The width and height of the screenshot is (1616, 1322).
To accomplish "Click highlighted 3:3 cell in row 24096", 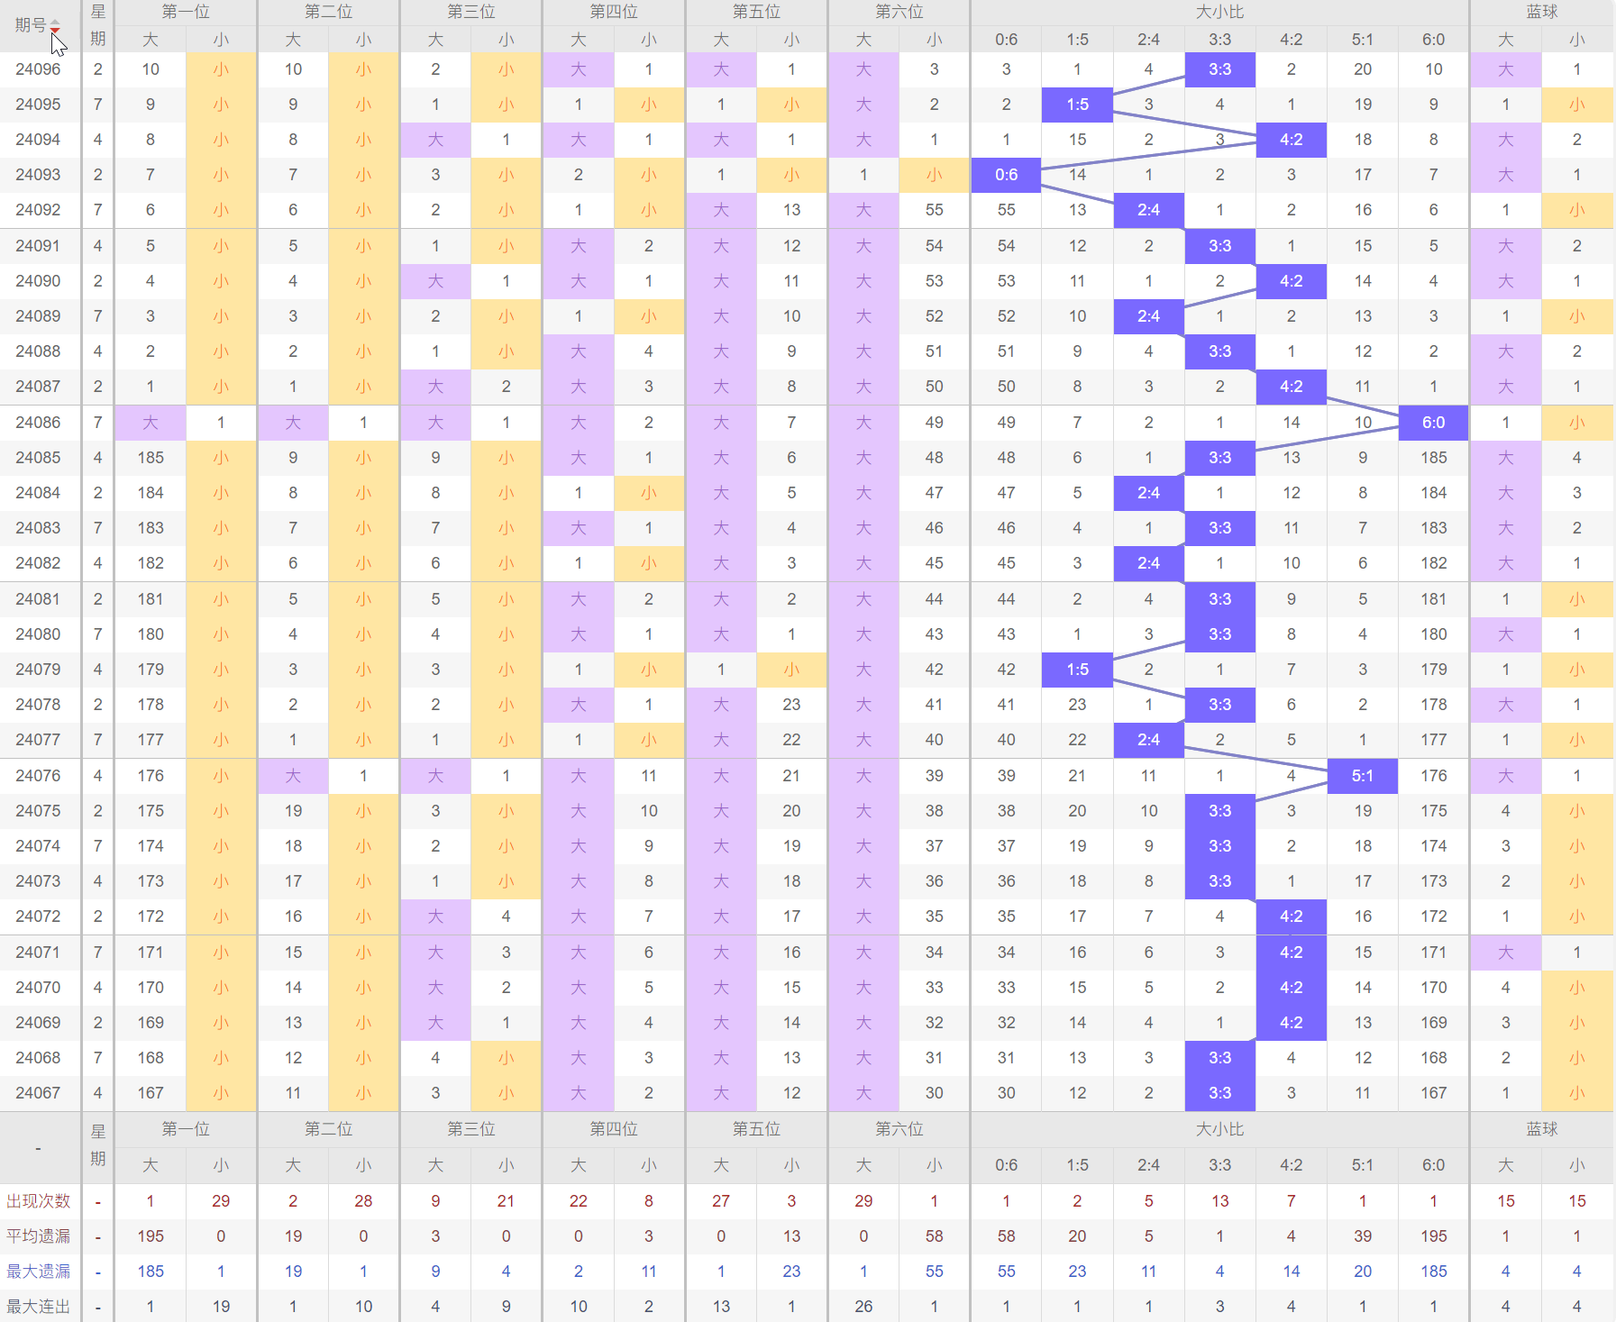I will click(1219, 69).
